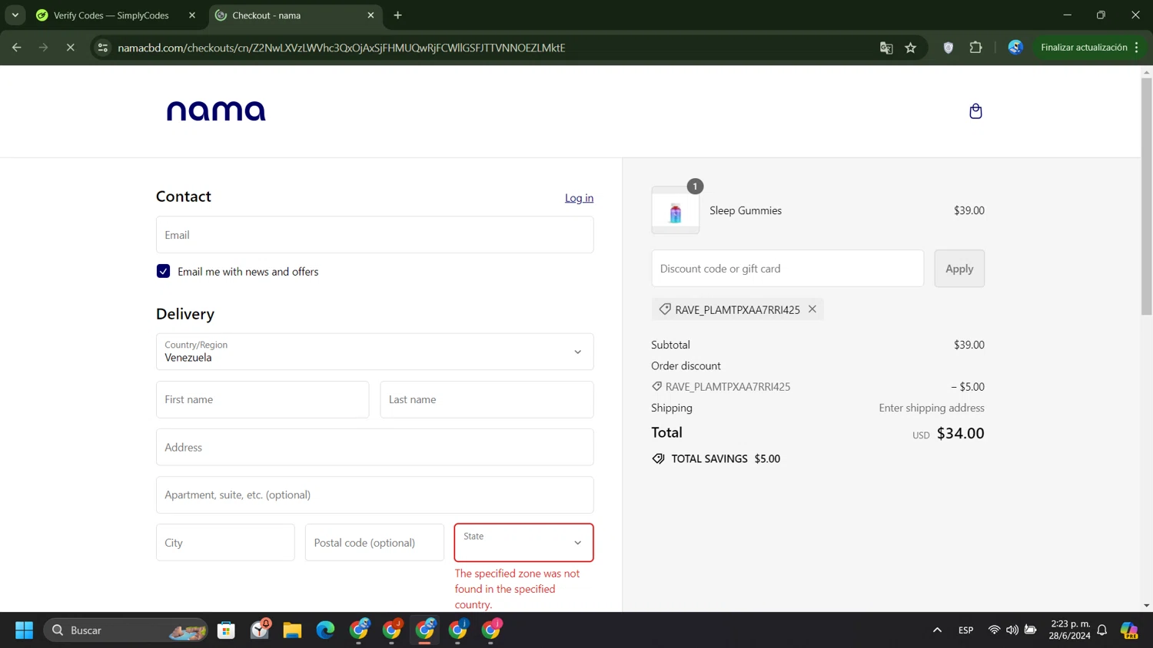Viewport: 1153px width, 648px height.
Task: Open the browser profile avatar
Action: tap(1015, 48)
